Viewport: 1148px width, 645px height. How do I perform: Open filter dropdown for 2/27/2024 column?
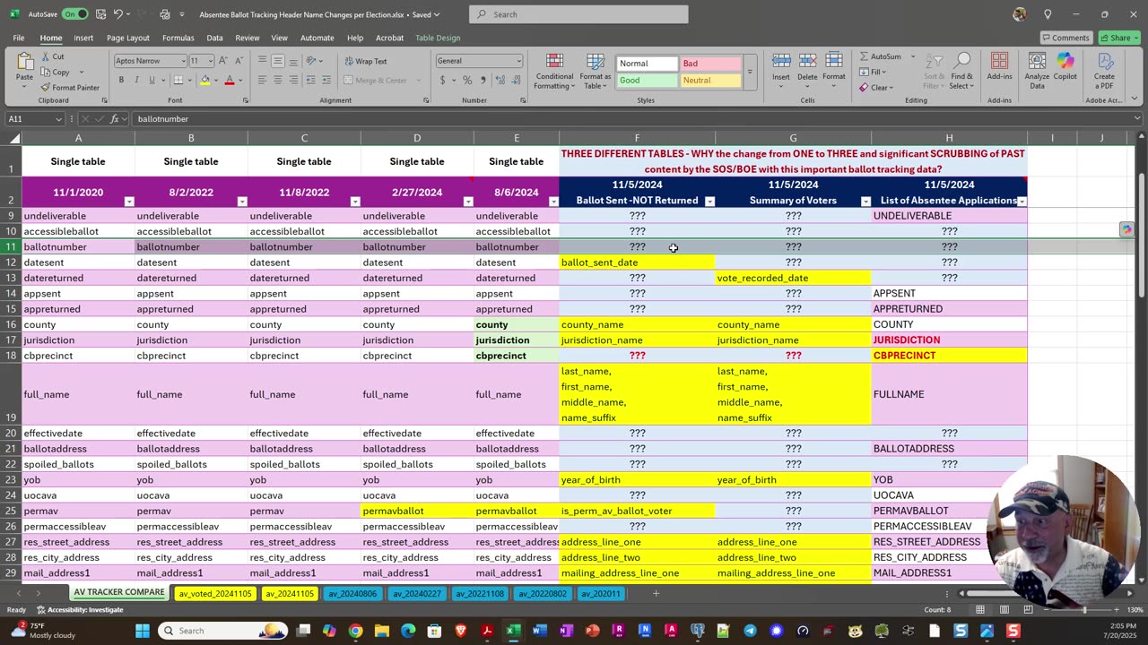tap(467, 201)
